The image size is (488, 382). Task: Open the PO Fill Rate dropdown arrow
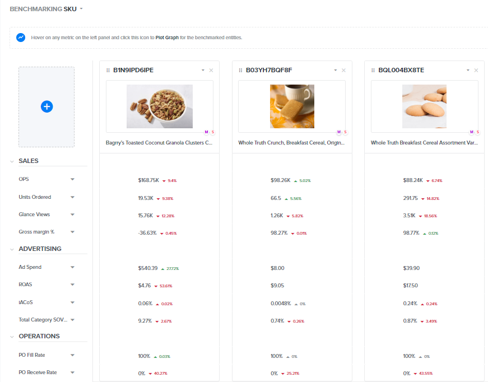pyautogui.click(x=72, y=355)
